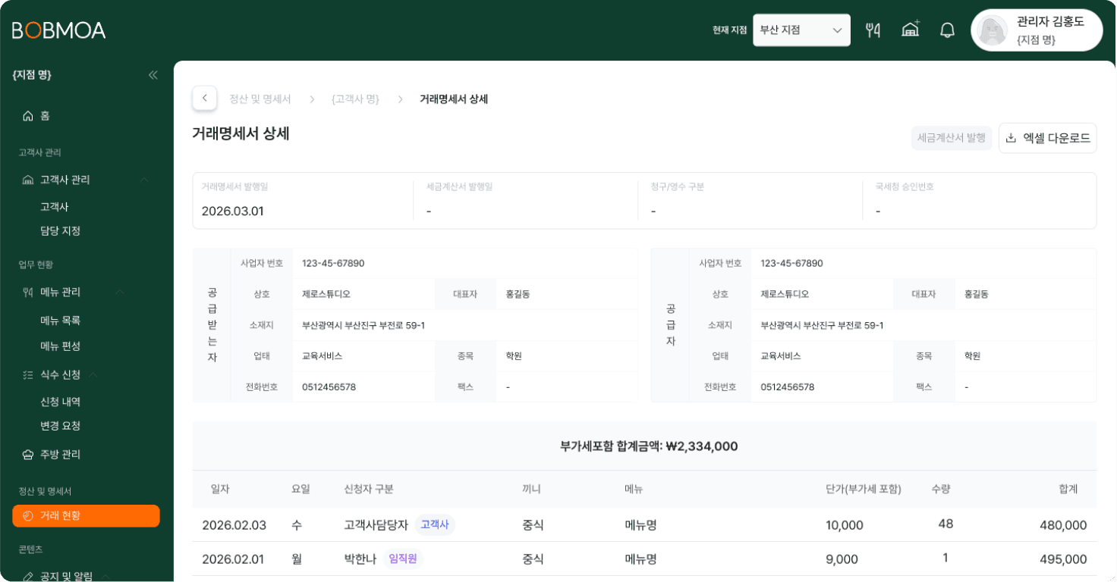Collapse the 식수 신청 section chevron
The width and height of the screenshot is (1117, 582).
[x=93, y=374]
